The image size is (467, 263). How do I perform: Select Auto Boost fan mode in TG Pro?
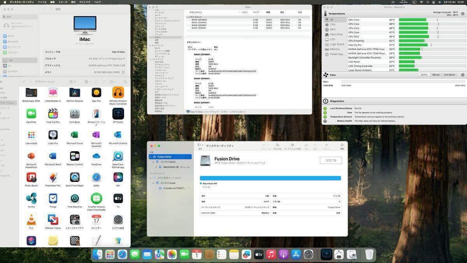coord(449,75)
